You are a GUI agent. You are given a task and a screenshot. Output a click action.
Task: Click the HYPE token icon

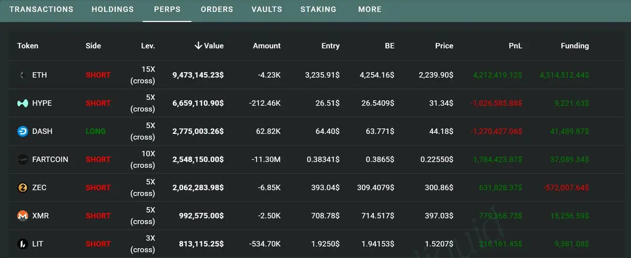[23, 104]
